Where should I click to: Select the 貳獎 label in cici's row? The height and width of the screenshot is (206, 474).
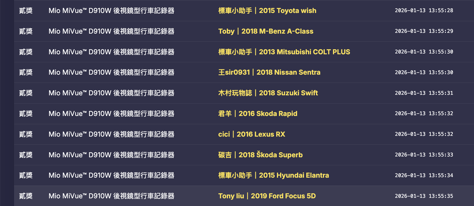[26, 134]
